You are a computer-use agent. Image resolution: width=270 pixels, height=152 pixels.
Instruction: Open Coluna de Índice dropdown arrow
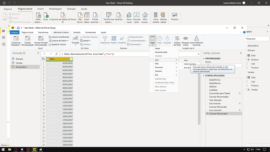[x=68, y=41]
